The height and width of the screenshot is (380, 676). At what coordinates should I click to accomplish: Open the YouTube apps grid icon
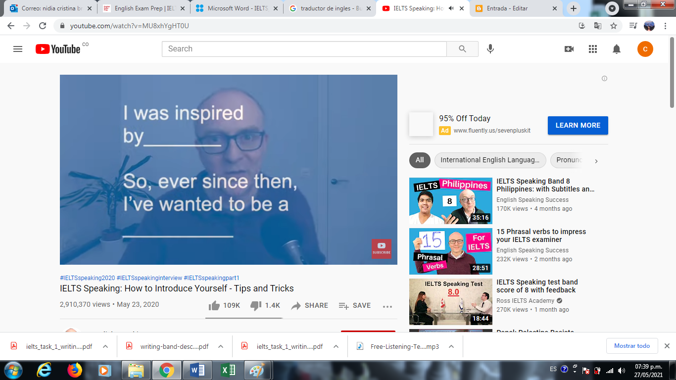(593, 49)
